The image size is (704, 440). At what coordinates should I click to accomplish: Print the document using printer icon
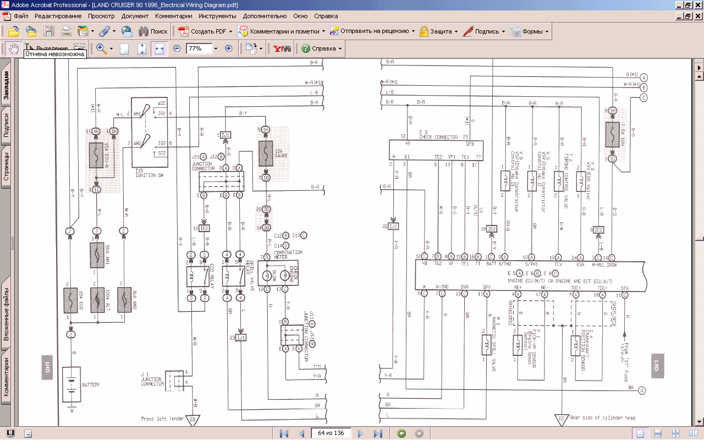[67, 31]
